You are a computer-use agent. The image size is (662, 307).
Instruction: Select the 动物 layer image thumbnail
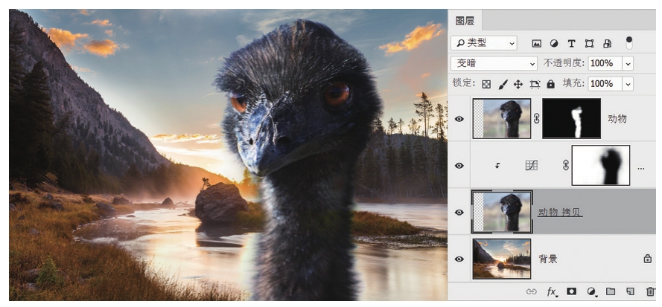502,118
